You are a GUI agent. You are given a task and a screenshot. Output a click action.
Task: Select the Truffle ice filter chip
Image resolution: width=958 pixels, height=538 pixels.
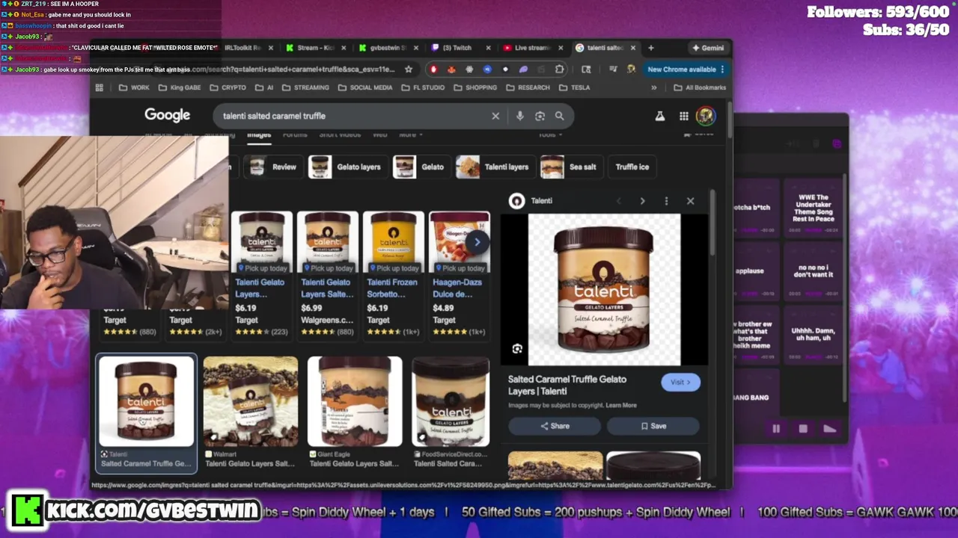click(x=632, y=167)
